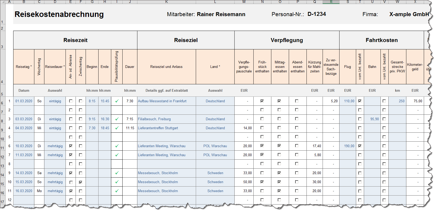
Task: Open Reisedauer selection for 03.03.2020 row
Action: [55, 119]
